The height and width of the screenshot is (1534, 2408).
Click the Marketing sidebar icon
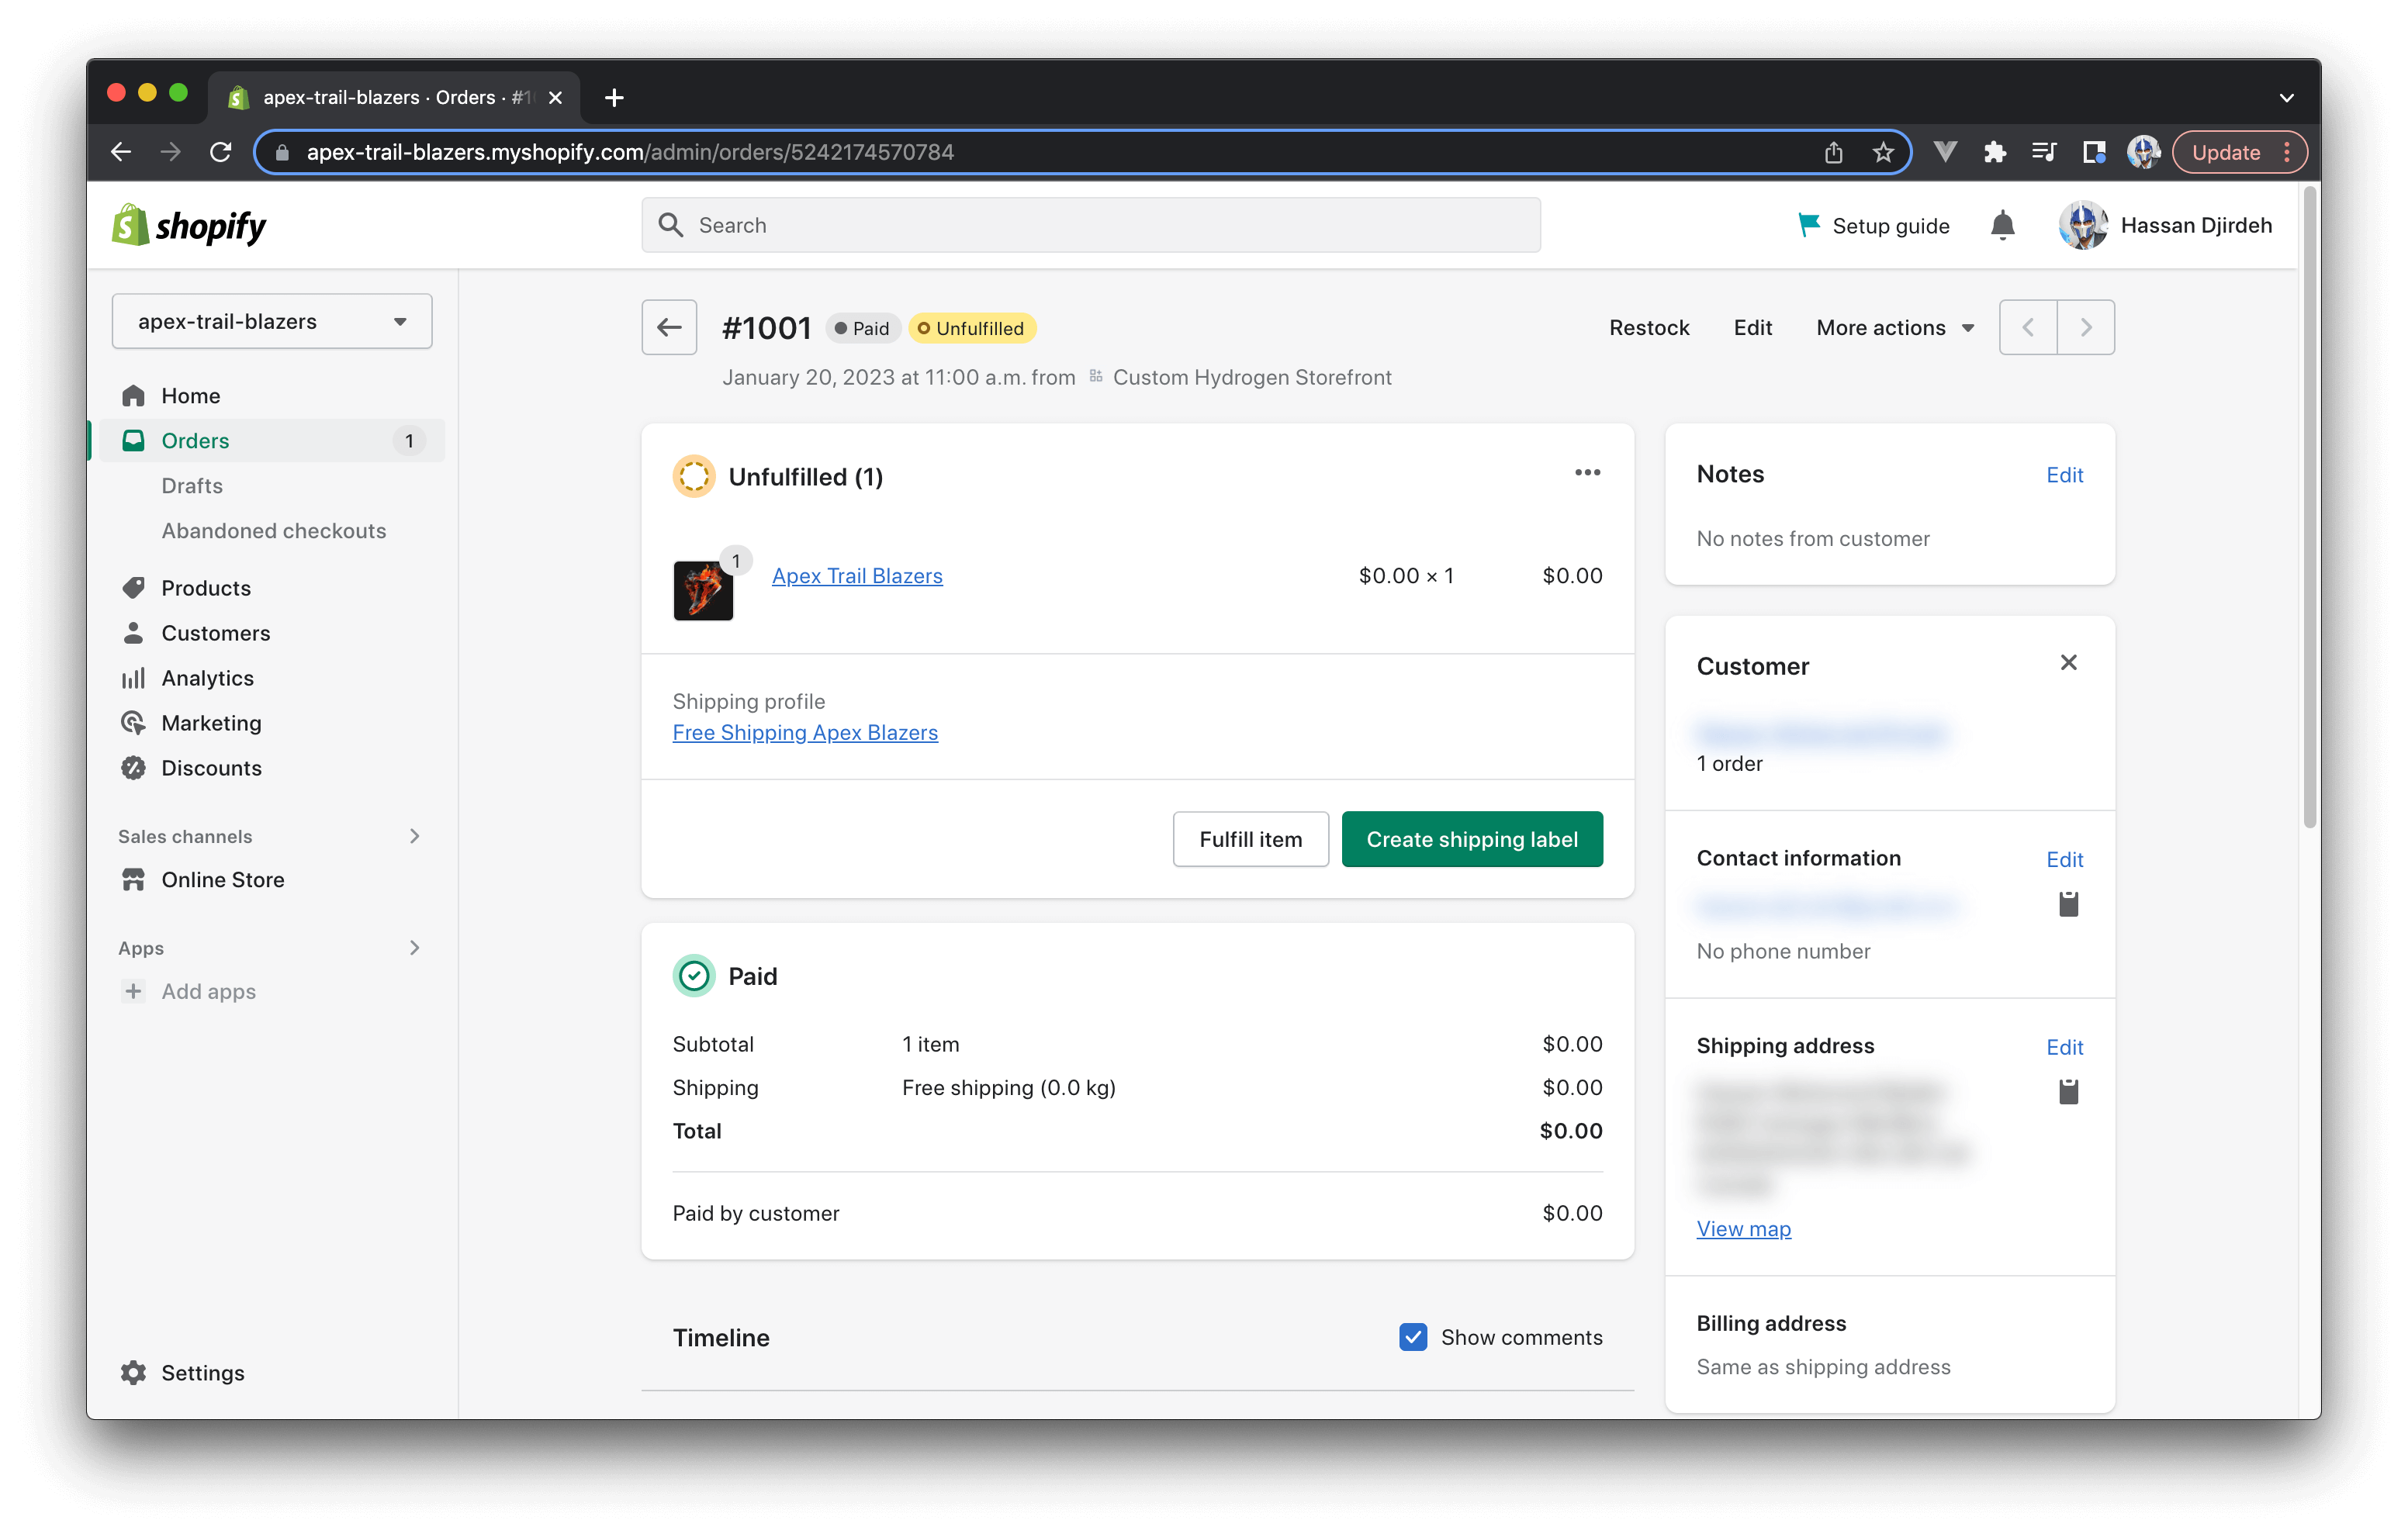click(x=135, y=721)
